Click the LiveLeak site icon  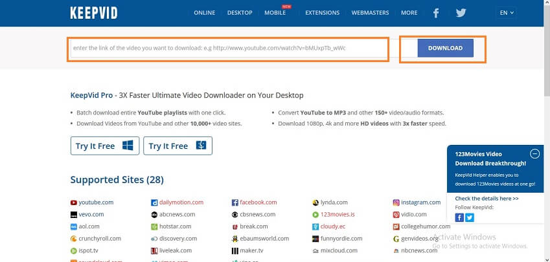154,251
